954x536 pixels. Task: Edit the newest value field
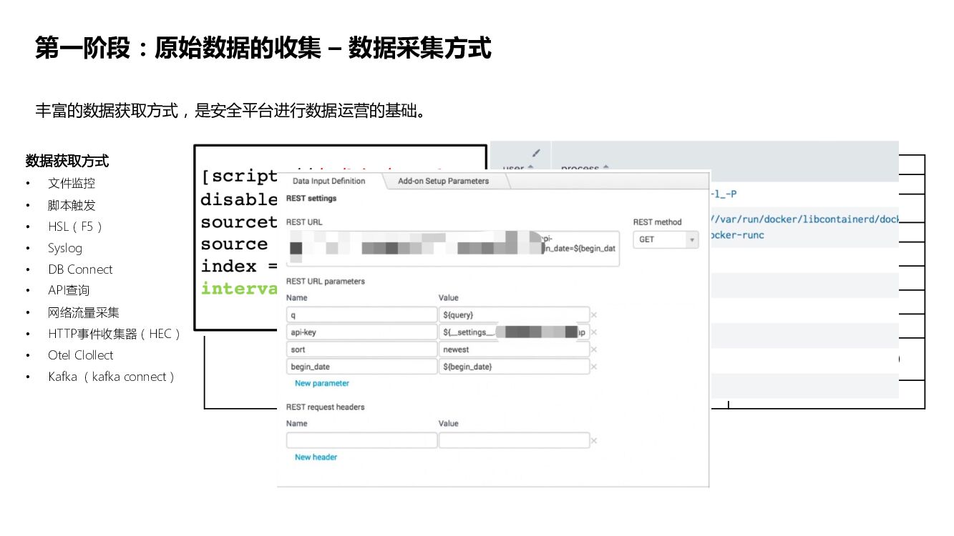513,349
